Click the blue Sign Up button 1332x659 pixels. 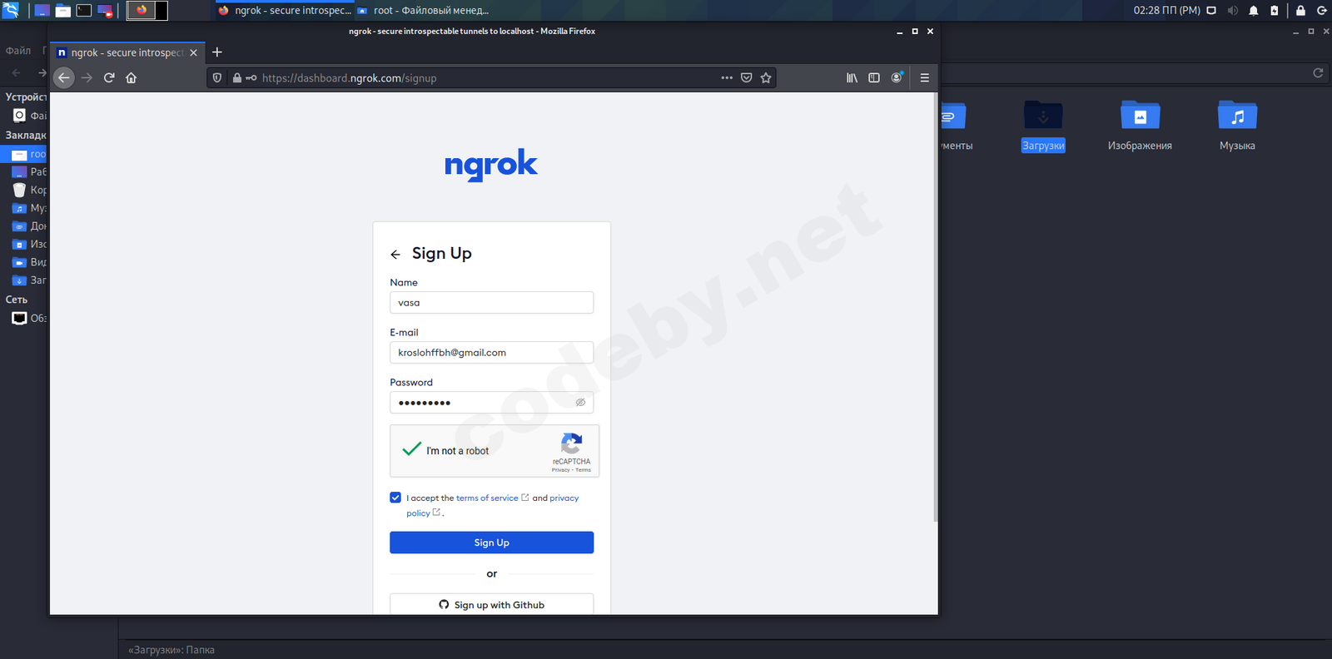pyautogui.click(x=491, y=543)
